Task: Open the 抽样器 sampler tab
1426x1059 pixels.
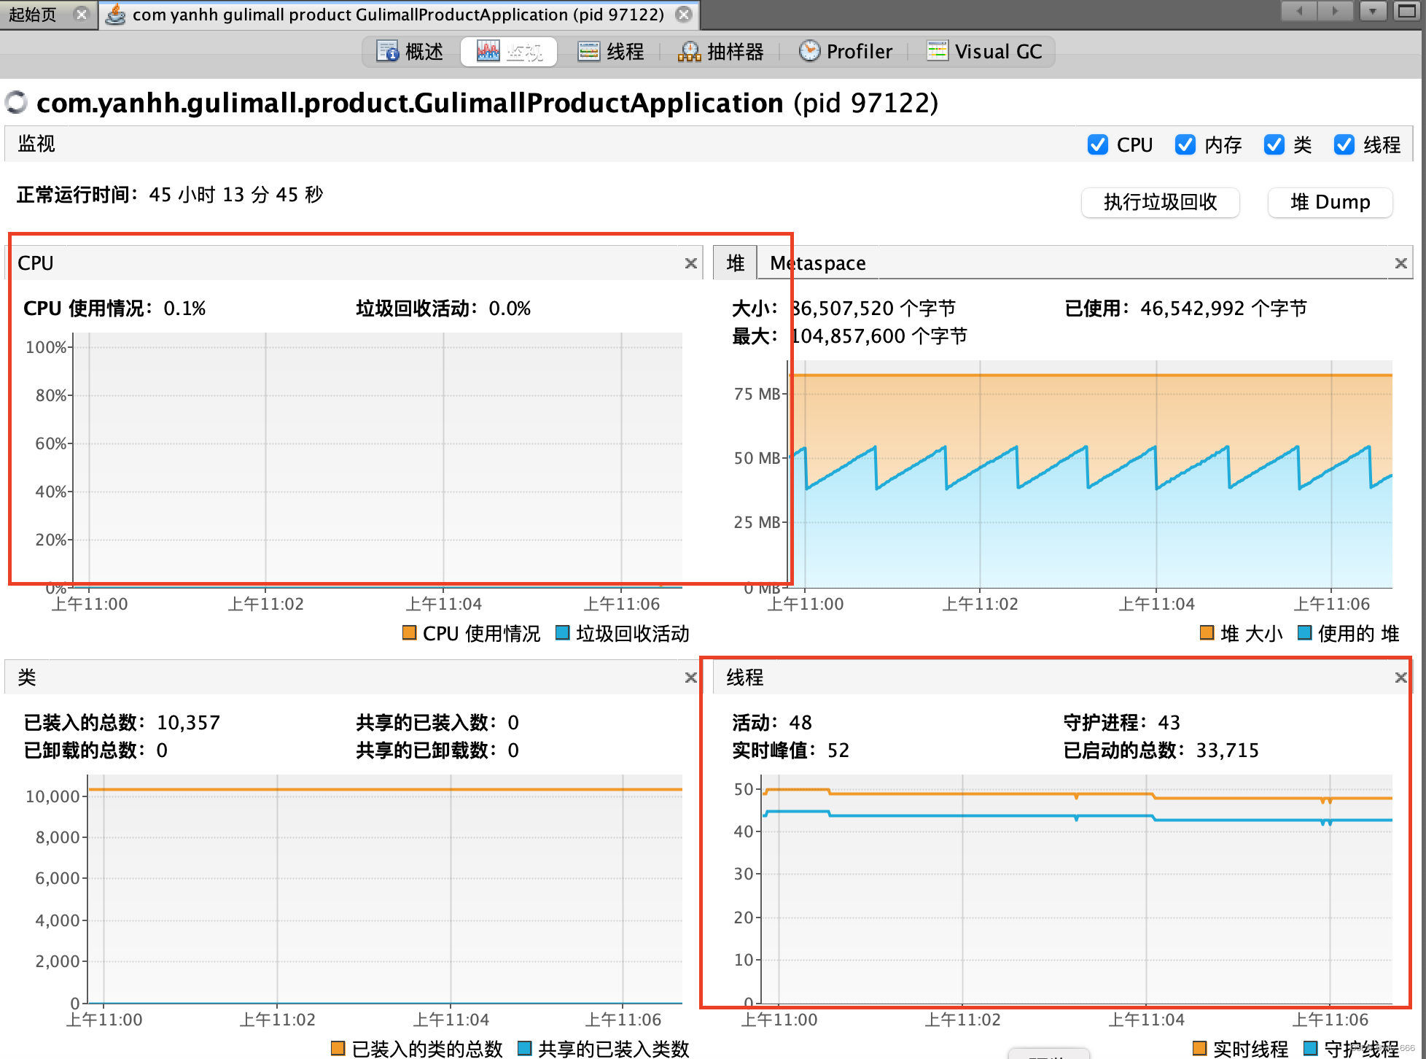Action: point(720,52)
